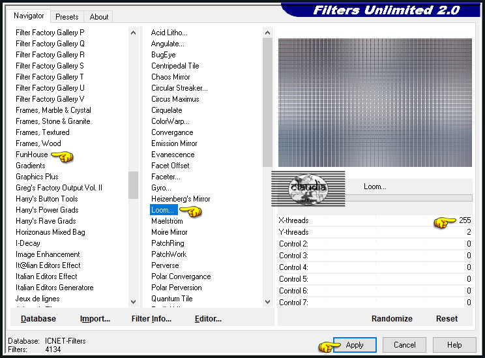Select Graphics Plus category
The image size is (485, 358).
tap(37, 177)
